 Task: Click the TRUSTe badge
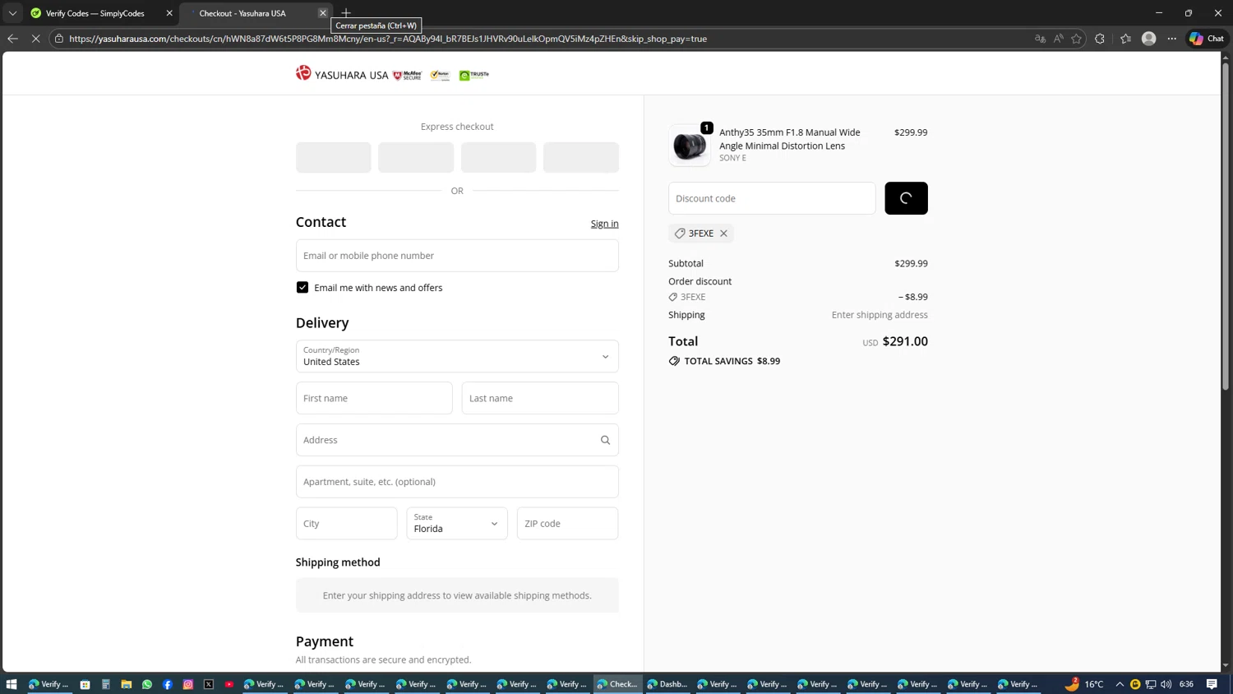[474, 75]
